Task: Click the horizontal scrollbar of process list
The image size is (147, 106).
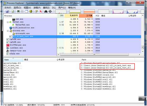Action: click(x=94, y=54)
